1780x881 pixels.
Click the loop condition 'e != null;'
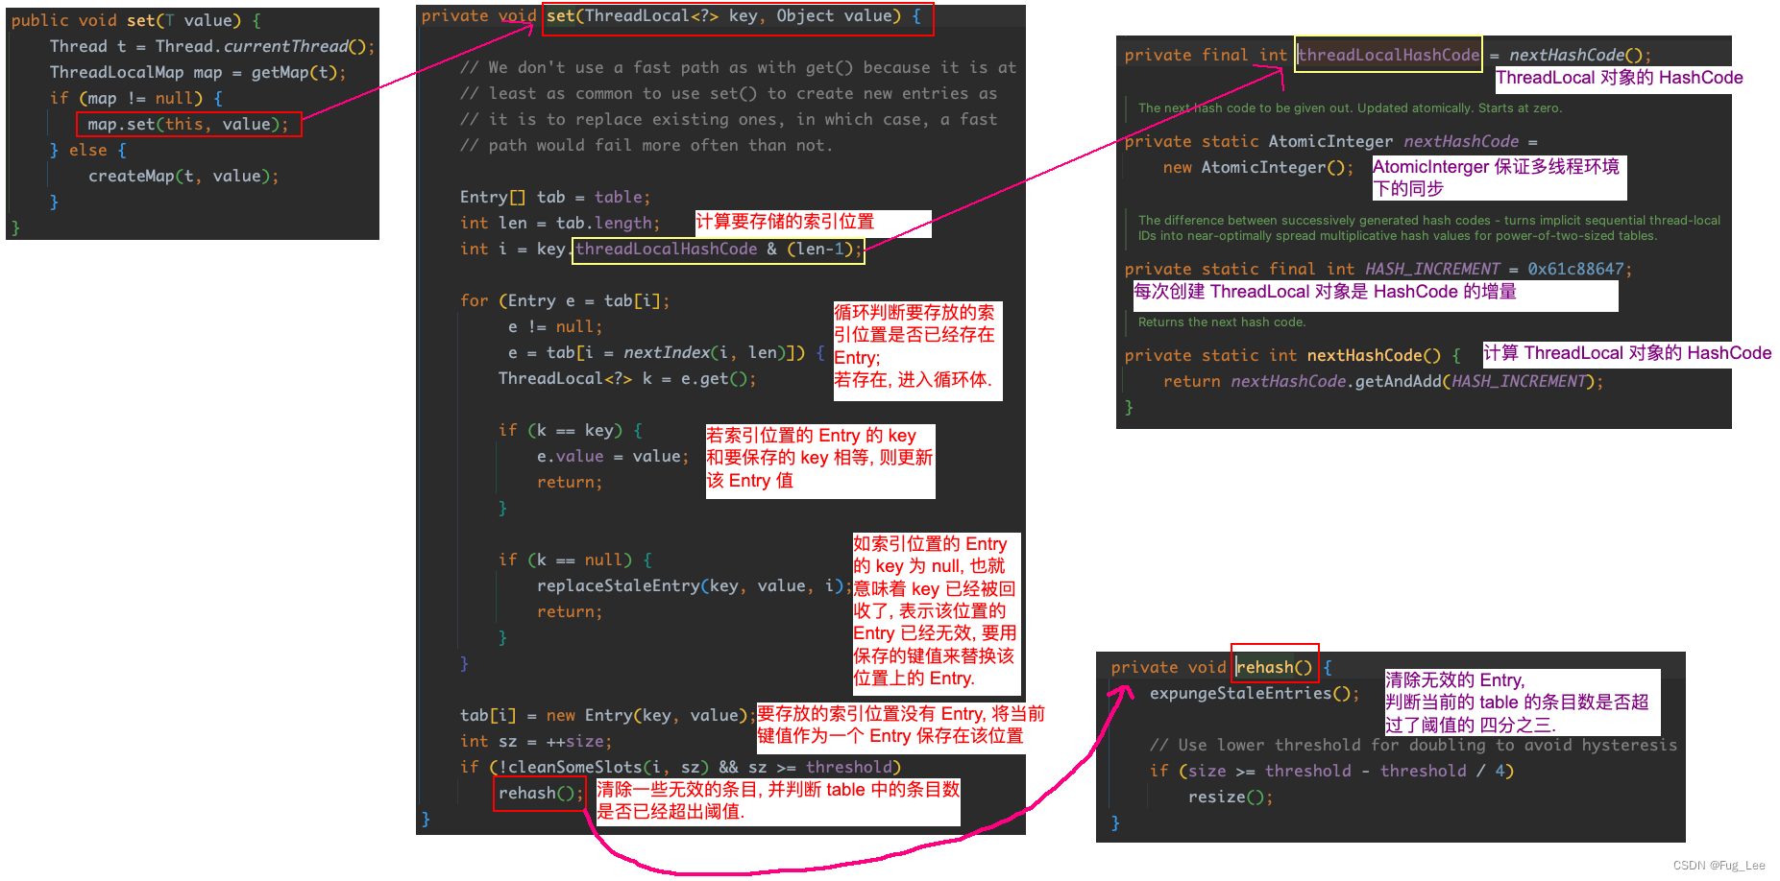(x=555, y=326)
